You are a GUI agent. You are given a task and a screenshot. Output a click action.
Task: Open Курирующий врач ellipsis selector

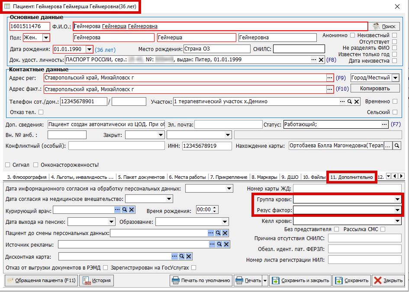pos(117,209)
